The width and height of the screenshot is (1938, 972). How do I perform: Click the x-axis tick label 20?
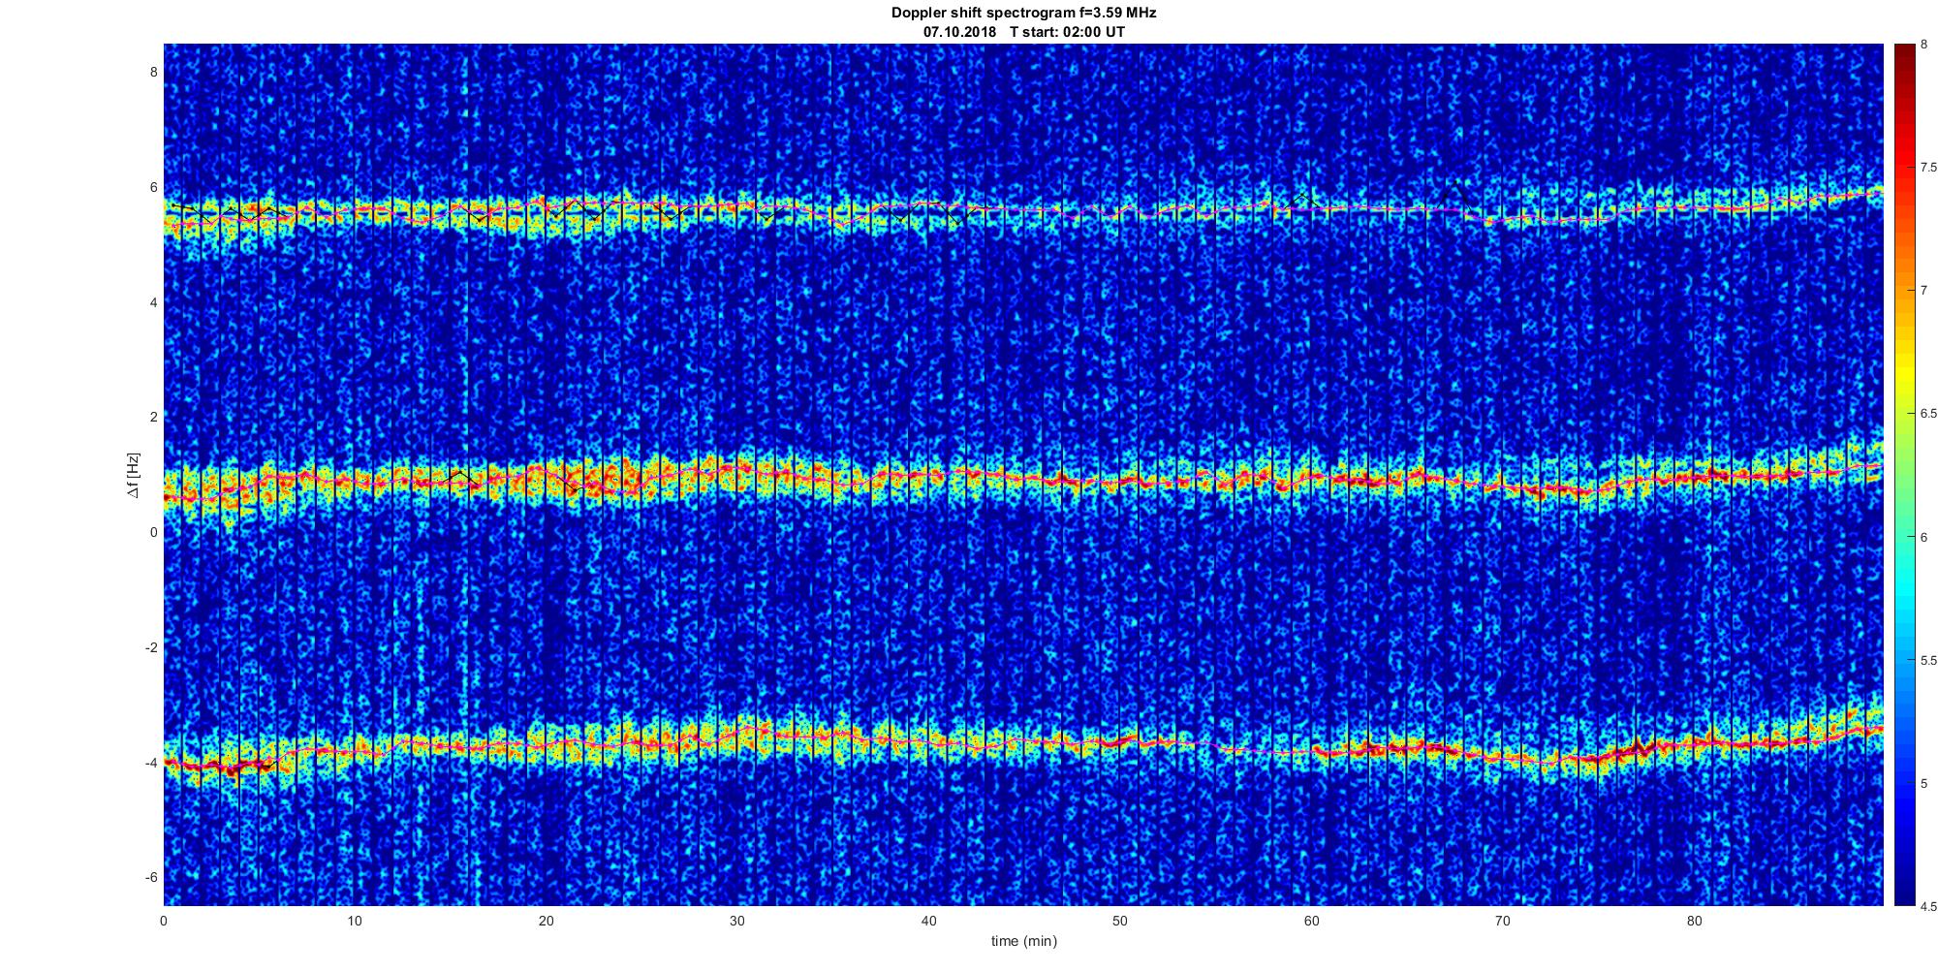(546, 922)
